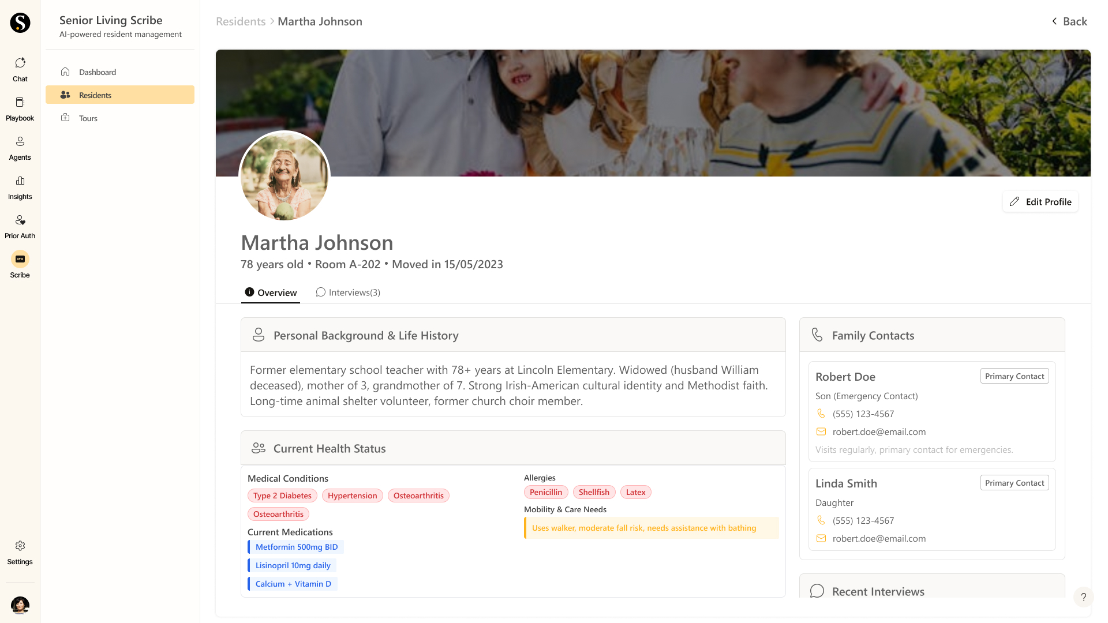Click the Senior Living Scribe title

point(111,20)
